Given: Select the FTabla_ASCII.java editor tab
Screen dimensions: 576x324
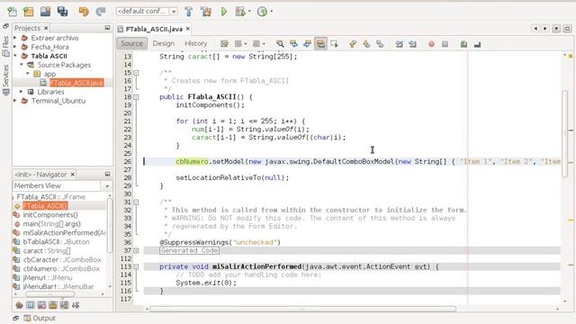Looking at the screenshot, I should coord(154,29).
